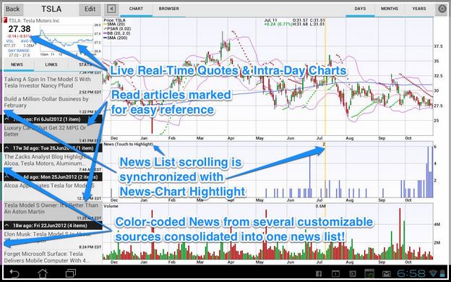451x282 pixels.
Task: Collapse panel with the left-arrow icon
Action: pos(111,9)
